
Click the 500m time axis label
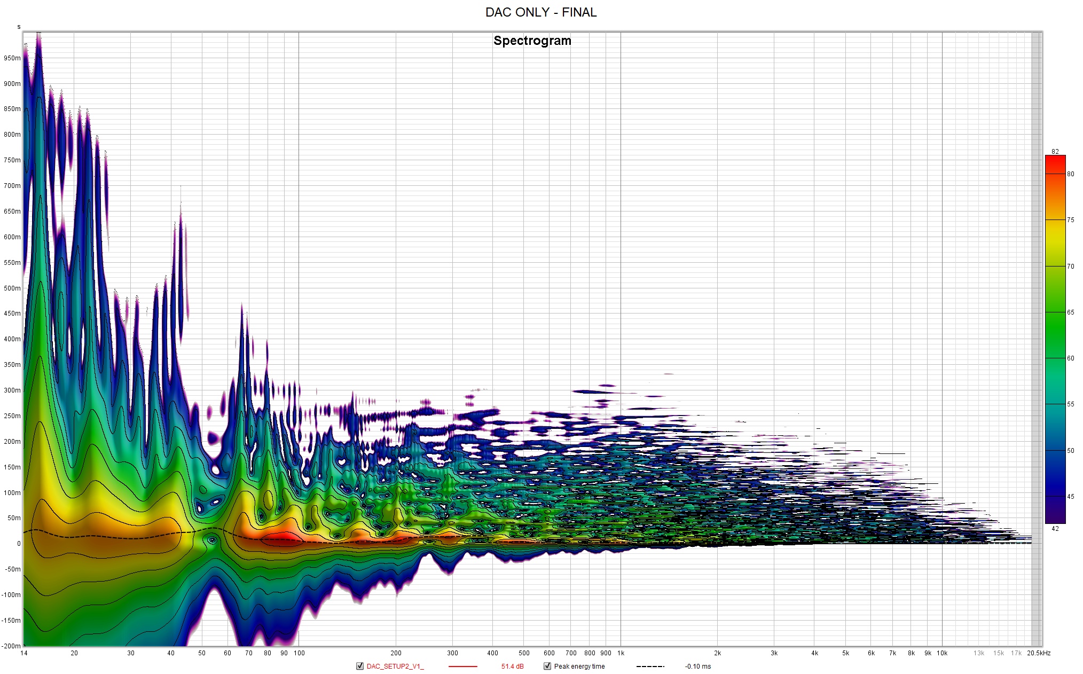pos(12,288)
